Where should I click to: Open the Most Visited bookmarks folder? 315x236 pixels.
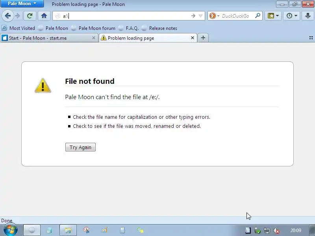pyautogui.click(x=18, y=28)
